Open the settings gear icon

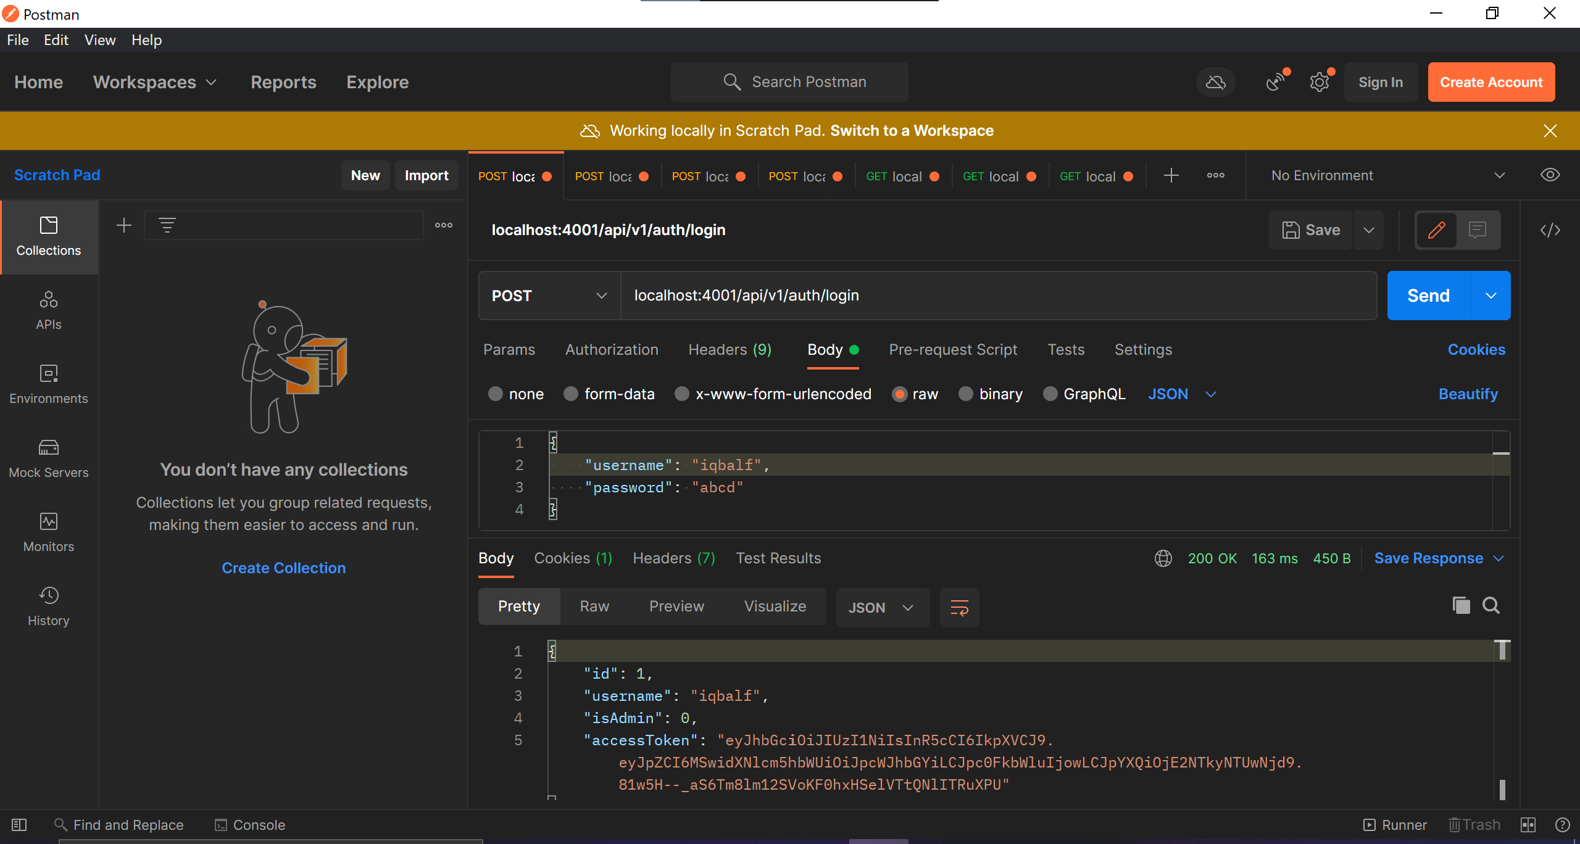[1320, 82]
